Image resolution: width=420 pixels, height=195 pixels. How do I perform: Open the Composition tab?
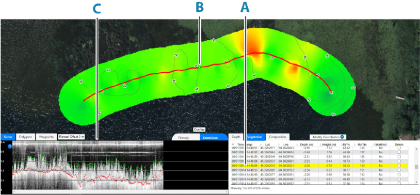(x=278, y=137)
